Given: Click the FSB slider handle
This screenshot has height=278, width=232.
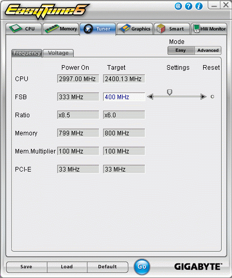Looking at the screenshot, I should 170,92.
